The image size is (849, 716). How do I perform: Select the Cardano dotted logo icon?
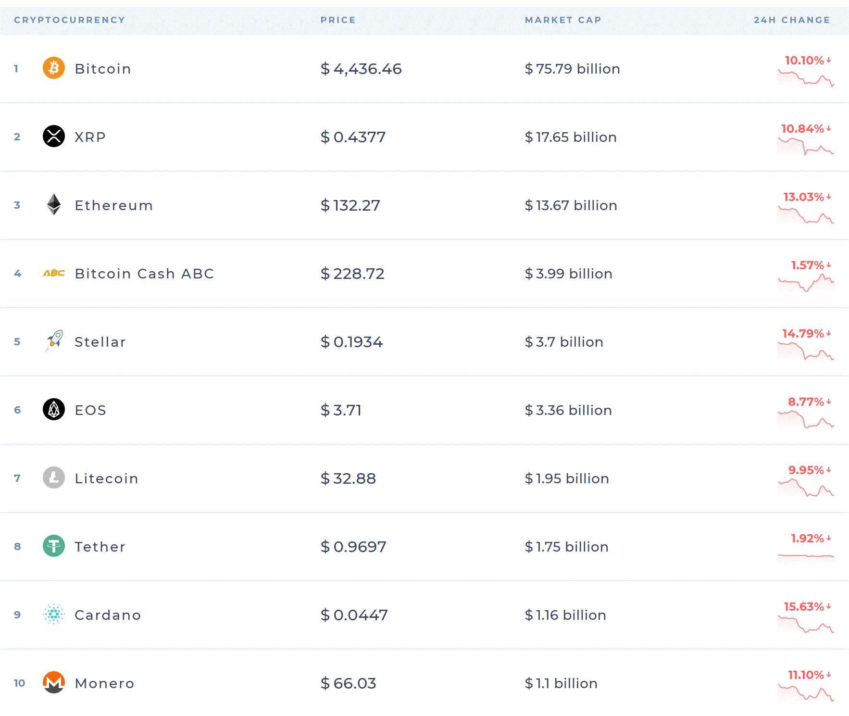click(x=54, y=614)
